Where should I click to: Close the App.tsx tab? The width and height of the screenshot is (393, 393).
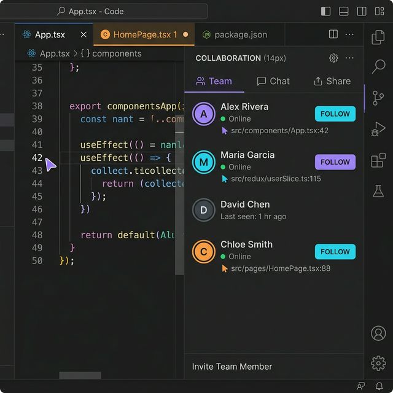coord(84,34)
